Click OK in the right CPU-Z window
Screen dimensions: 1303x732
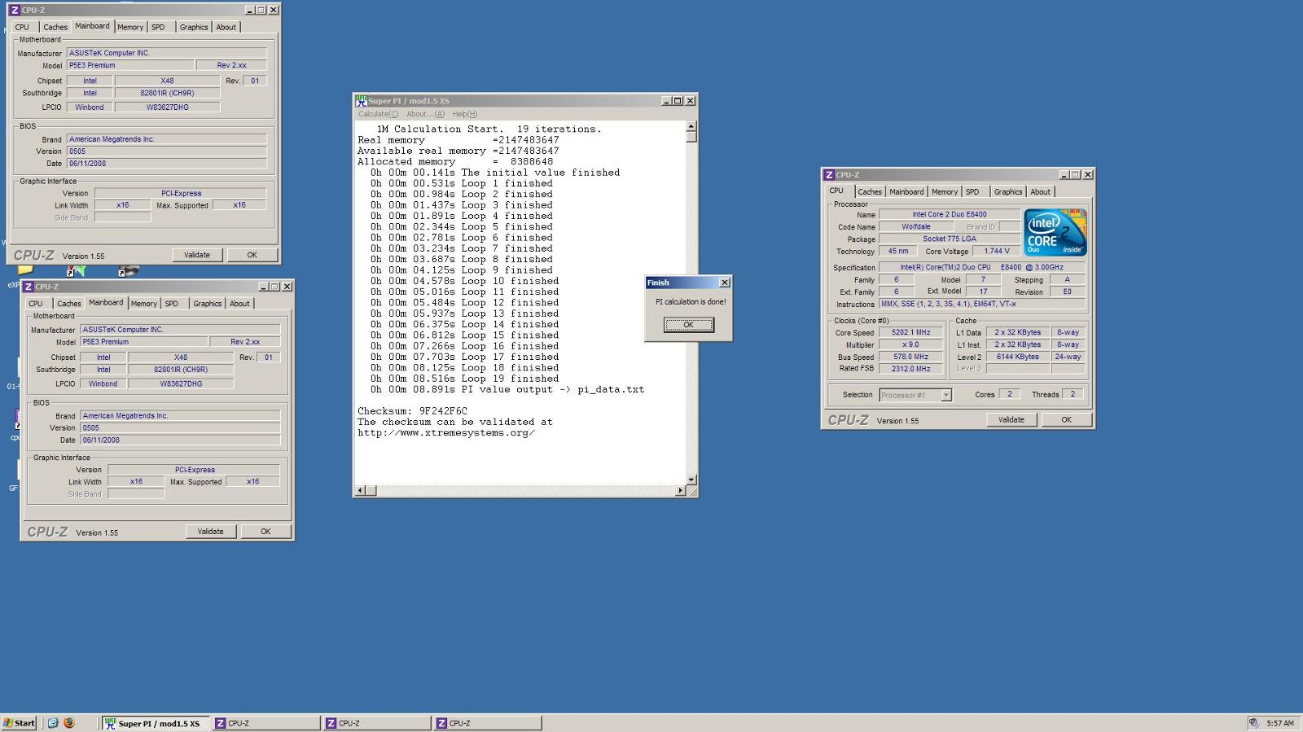pyautogui.click(x=1066, y=420)
